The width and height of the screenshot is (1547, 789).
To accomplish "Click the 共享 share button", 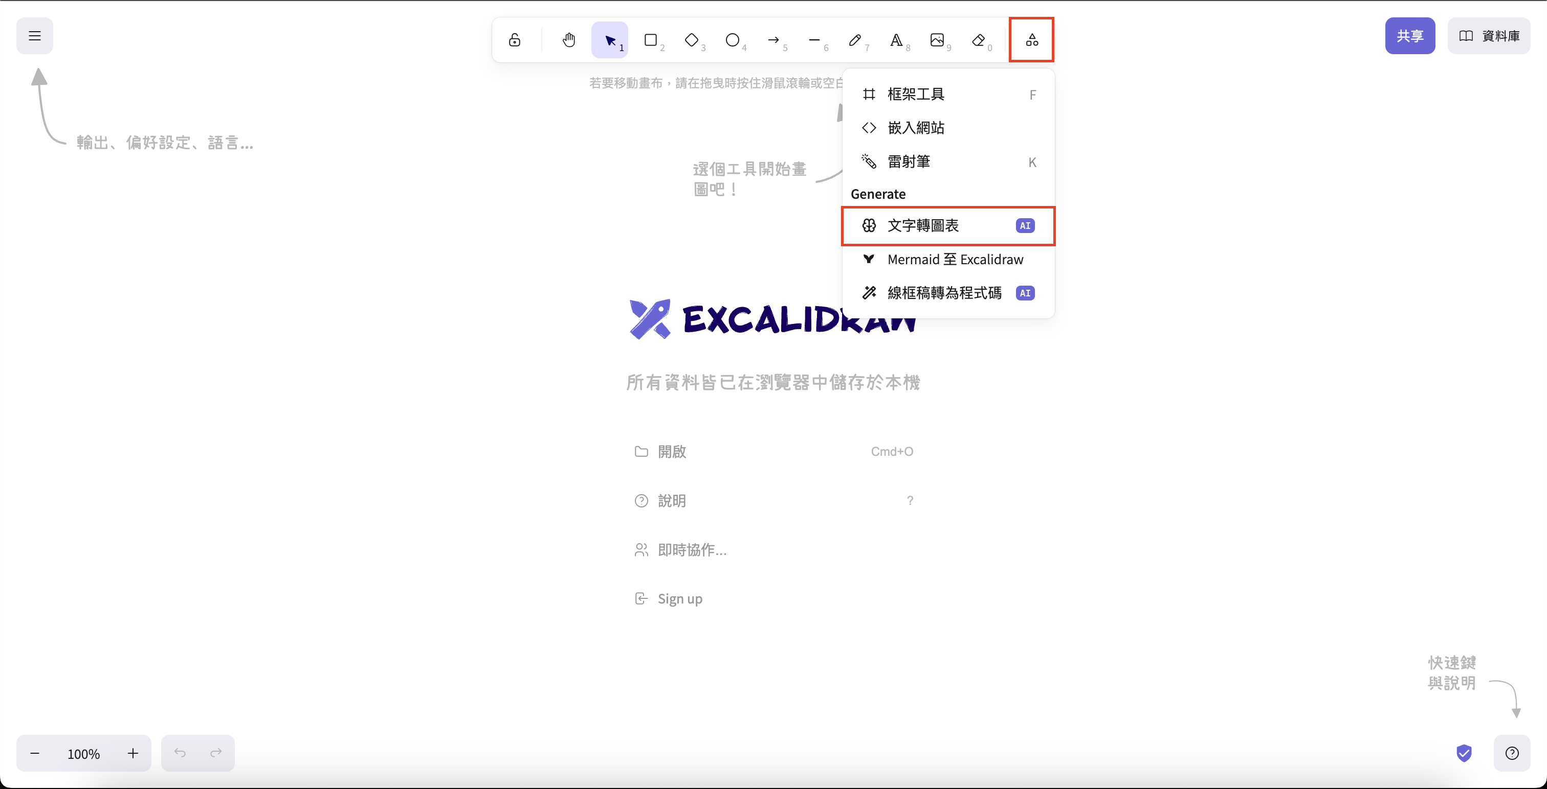I will coord(1410,36).
